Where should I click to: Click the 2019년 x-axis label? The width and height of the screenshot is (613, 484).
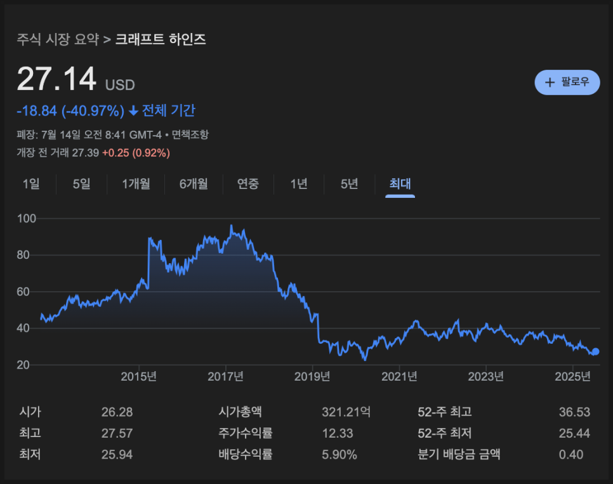[x=312, y=377]
